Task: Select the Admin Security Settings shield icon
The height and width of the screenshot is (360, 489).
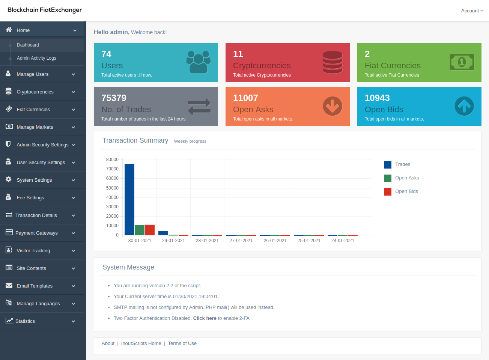Action: click(x=9, y=145)
